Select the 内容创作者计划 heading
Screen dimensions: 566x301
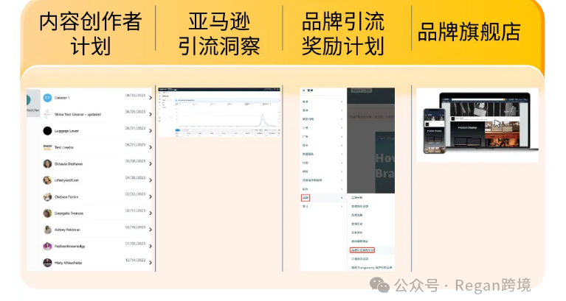click(90, 34)
